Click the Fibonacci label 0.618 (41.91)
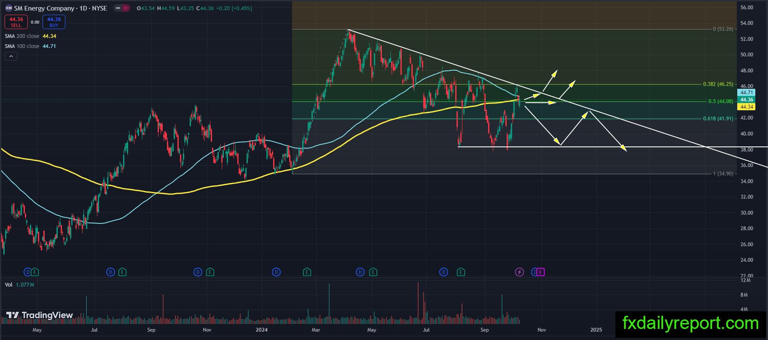The height and width of the screenshot is (340, 768). pyautogui.click(x=718, y=119)
